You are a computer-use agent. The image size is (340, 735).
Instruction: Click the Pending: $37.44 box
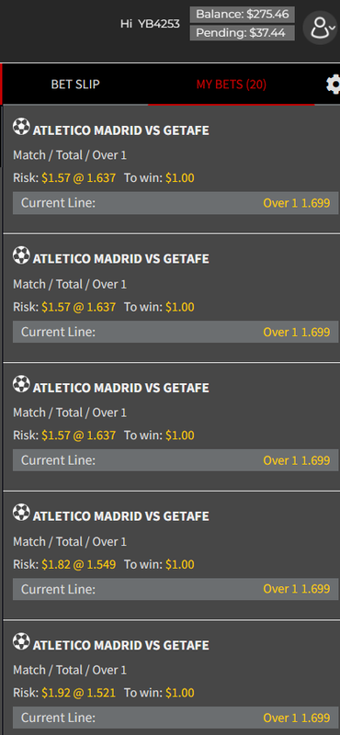(x=242, y=33)
